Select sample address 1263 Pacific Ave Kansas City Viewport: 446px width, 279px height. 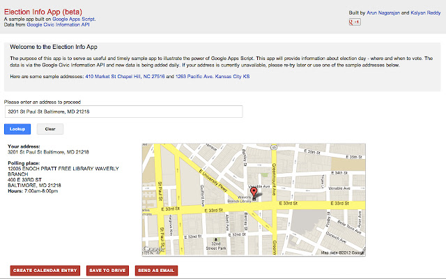pyautogui.click(x=213, y=77)
